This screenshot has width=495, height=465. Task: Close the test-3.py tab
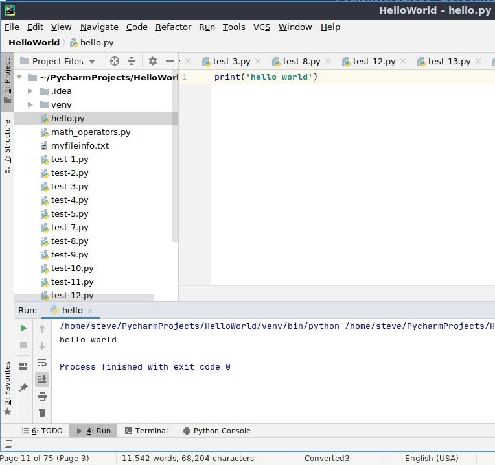tap(258, 61)
